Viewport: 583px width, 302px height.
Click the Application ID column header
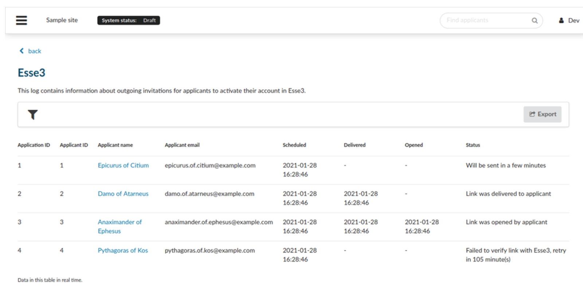coord(34,145)
